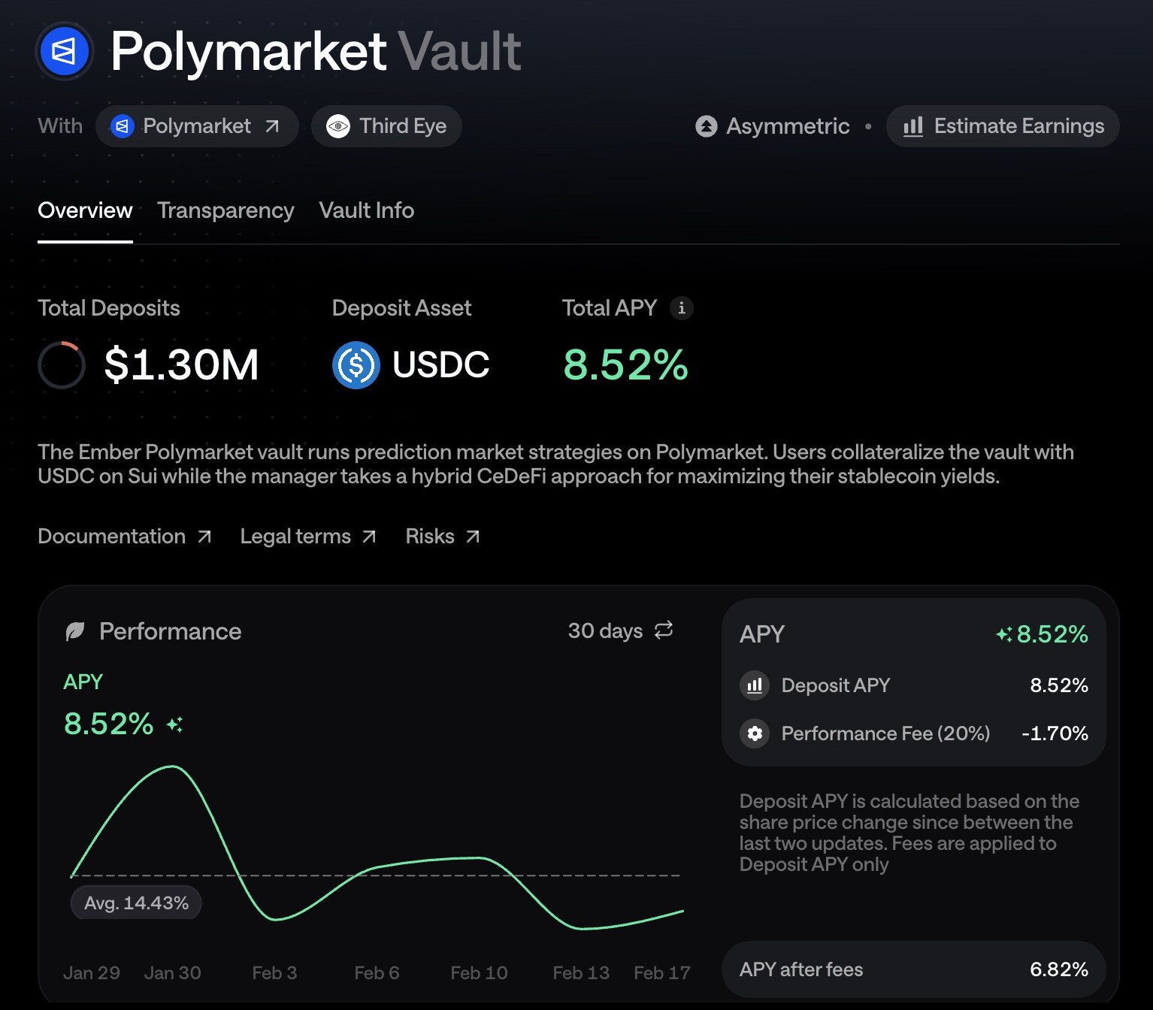This screenshot has width=1153, height=1010.
Task: Toggle the 30 days period switcher
Action: coord(620,630)
